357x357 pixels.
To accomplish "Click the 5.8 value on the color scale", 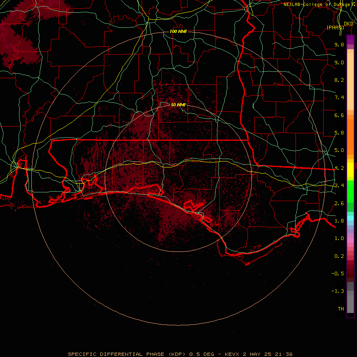I will click(339, 133).
